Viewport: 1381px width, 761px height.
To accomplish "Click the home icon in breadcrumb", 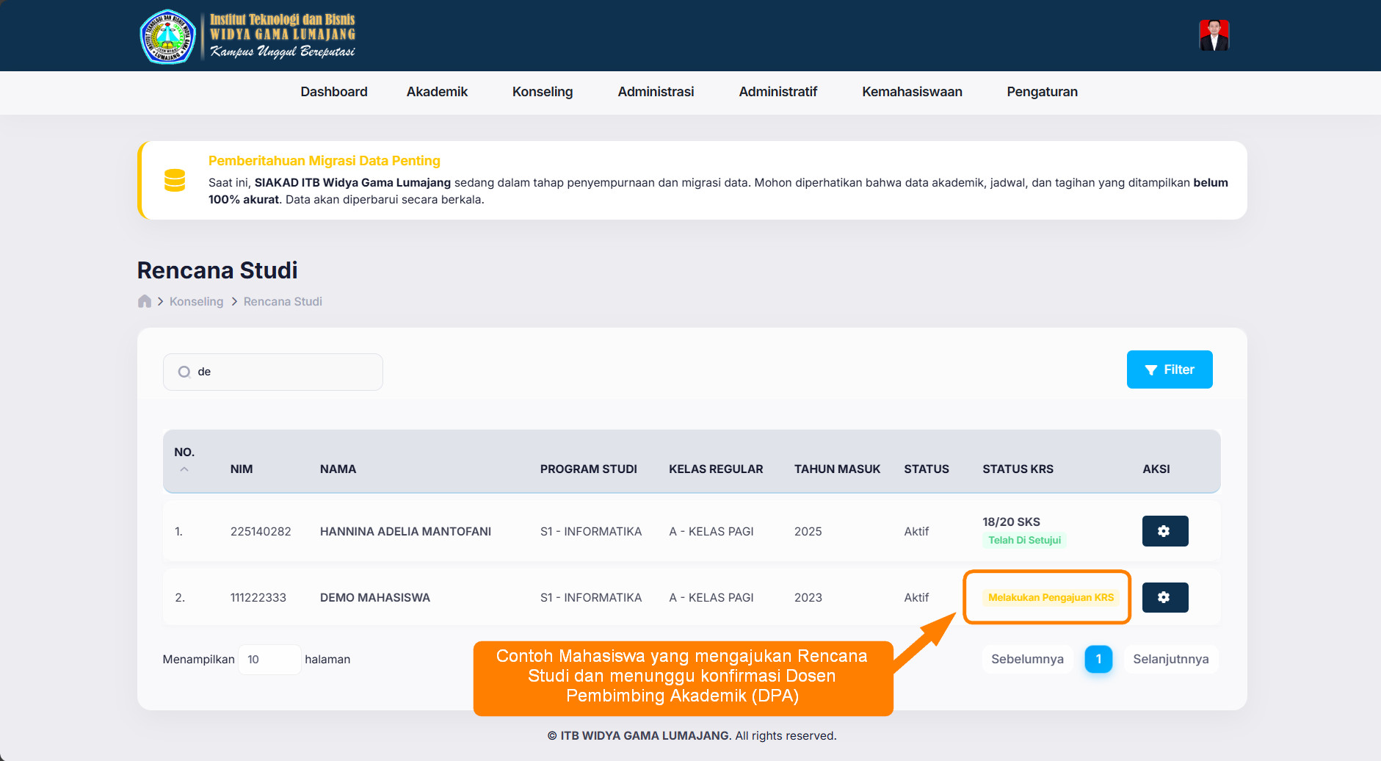I will (145, 301).
